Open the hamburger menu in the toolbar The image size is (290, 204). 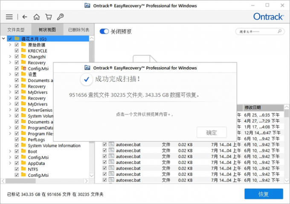[9, 17]
